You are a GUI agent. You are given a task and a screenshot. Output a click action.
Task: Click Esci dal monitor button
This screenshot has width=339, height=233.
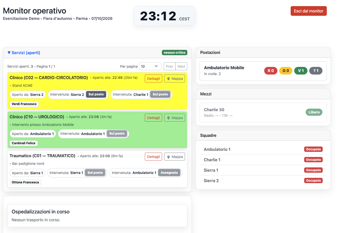click(309, 11)
